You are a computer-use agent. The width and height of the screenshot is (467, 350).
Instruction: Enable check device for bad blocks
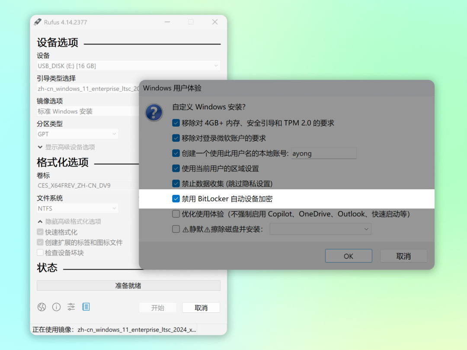coord(40,253)
